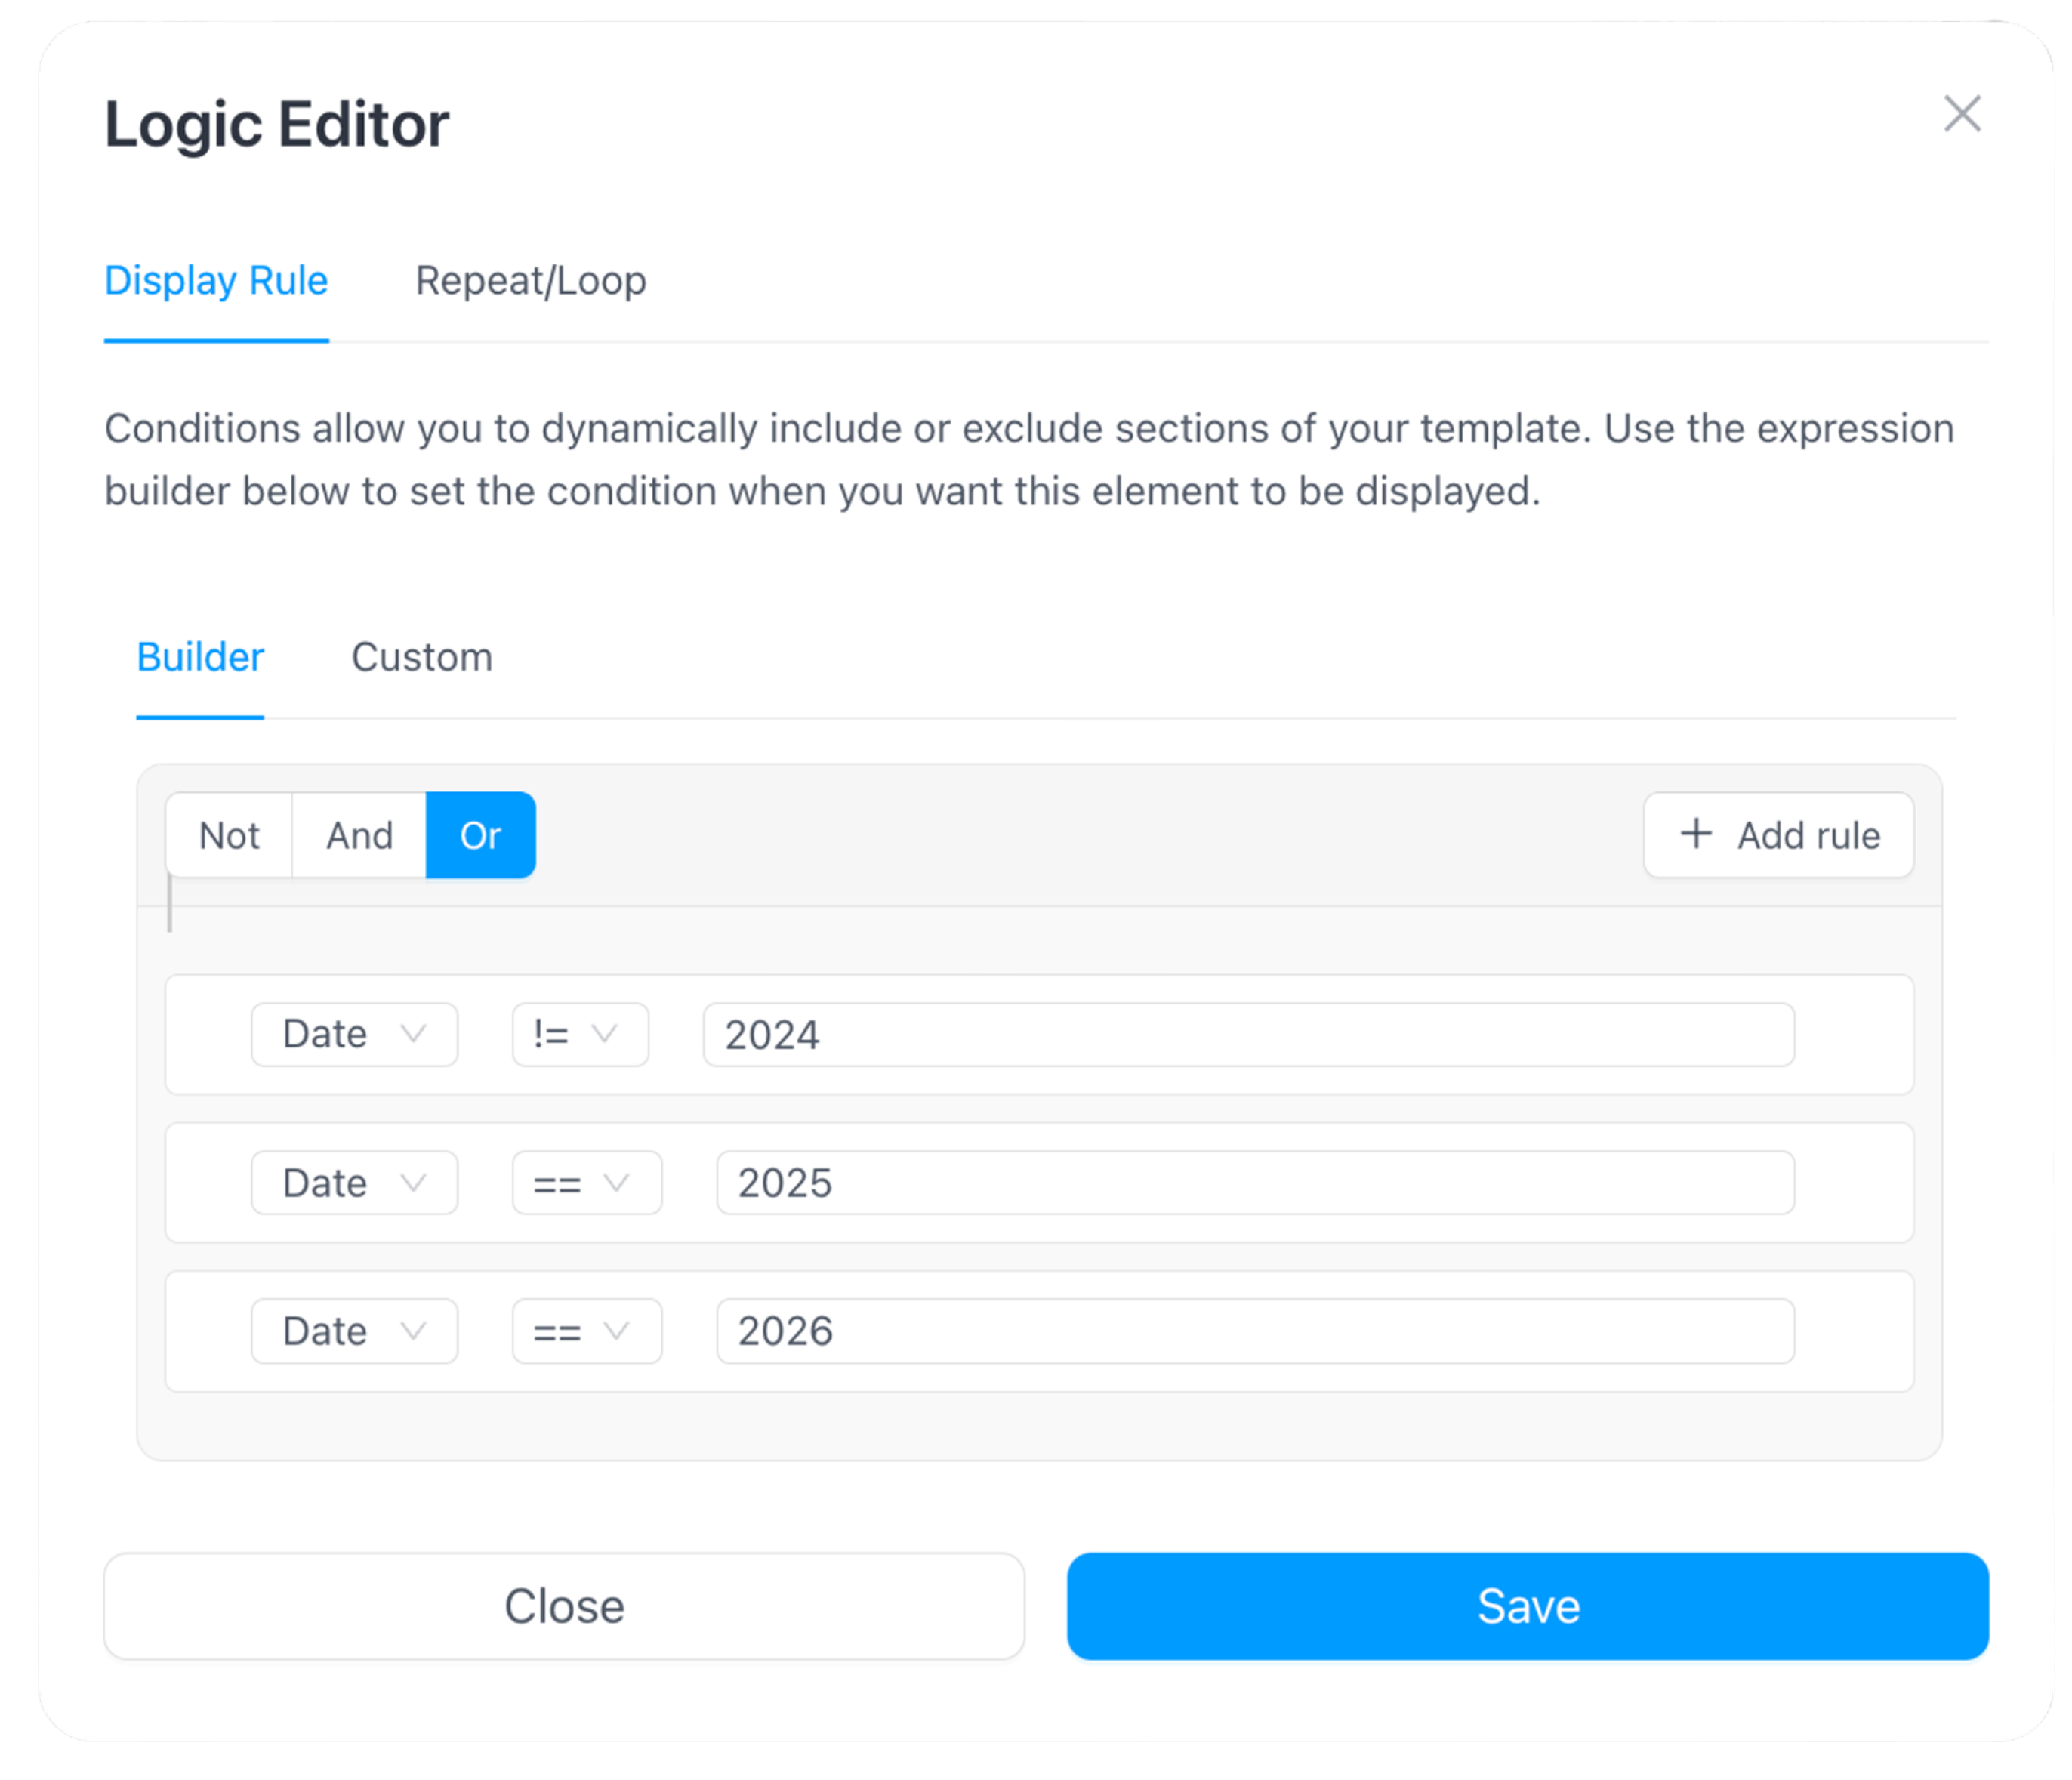The height and width of the screenshot is (1780, 2072).
Task: Click the value field containing 2024
Action: [1248, 1034]
